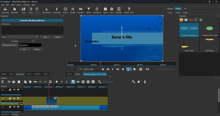Open the grid options dropdown arrow
This screenshot has height=116, width=220.
point(143,69)
